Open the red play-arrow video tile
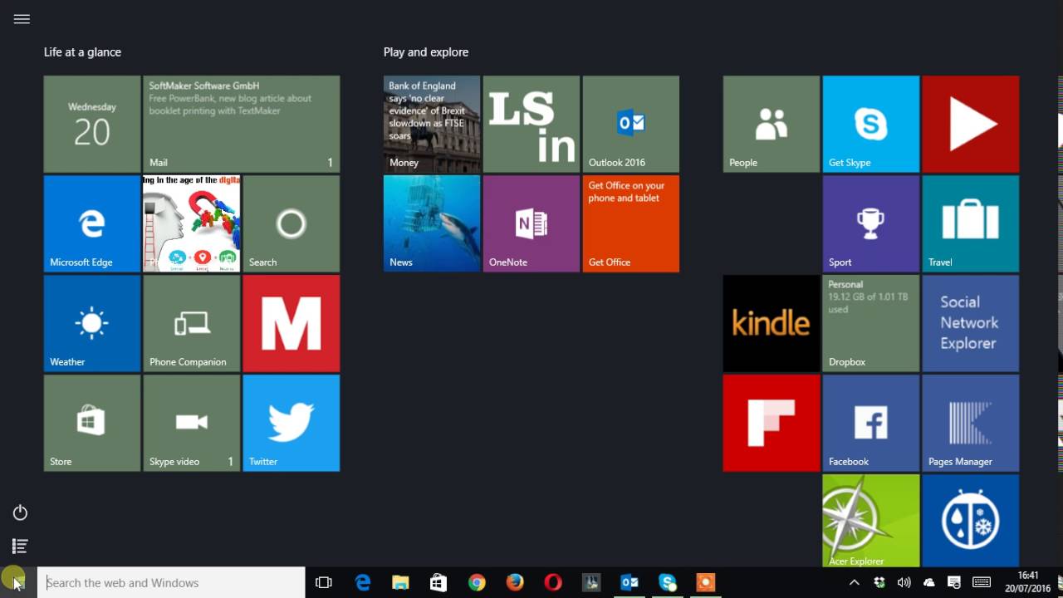The height and width of the screenshot is (598, 1063). pyautogui.click(x=971, y=124)
